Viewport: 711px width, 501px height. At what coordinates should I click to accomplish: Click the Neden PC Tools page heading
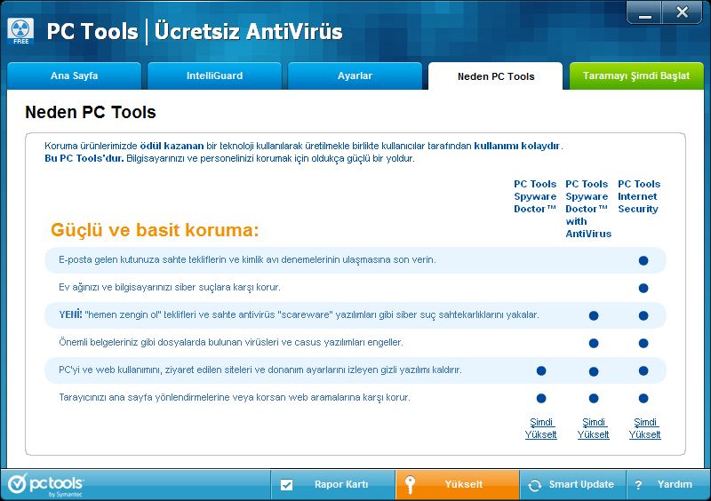coord(91,112)
